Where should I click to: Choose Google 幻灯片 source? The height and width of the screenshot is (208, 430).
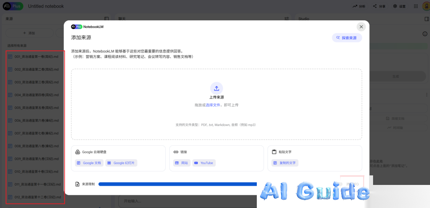(121, 163)
